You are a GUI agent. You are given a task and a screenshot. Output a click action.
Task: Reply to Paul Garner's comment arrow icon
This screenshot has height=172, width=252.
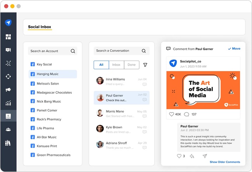tap(192, 156)
